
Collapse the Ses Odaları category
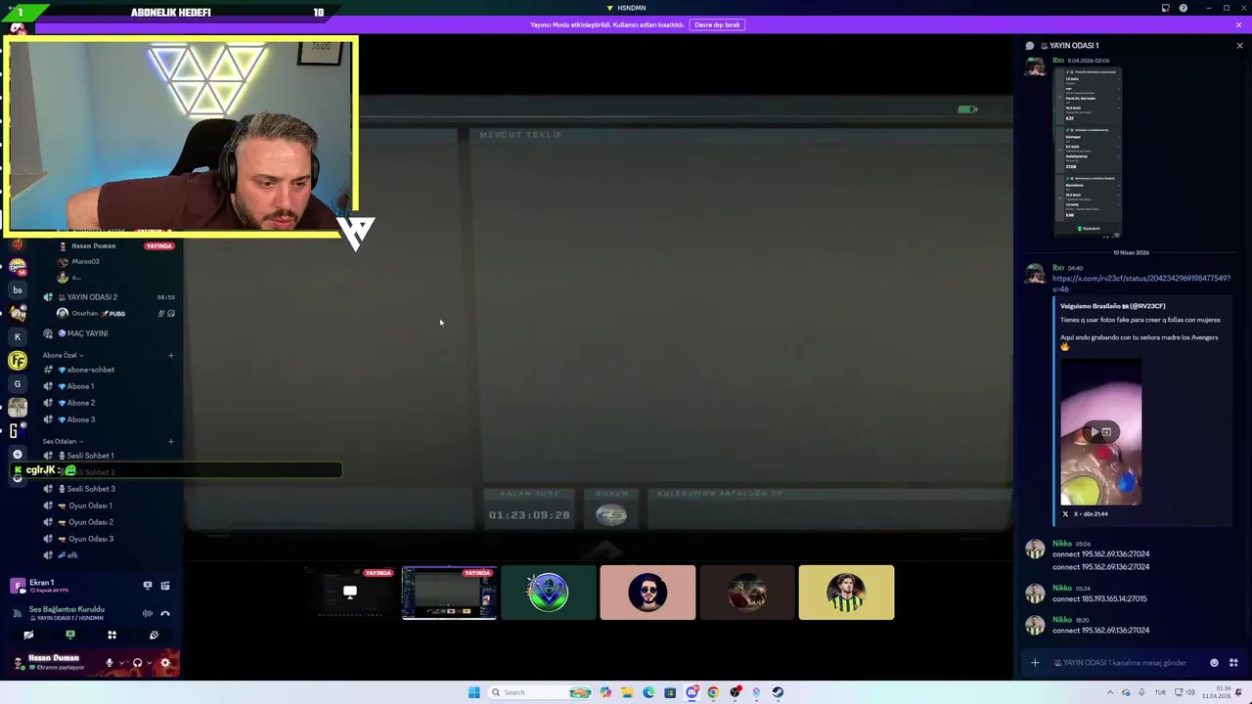click(63, 441)
